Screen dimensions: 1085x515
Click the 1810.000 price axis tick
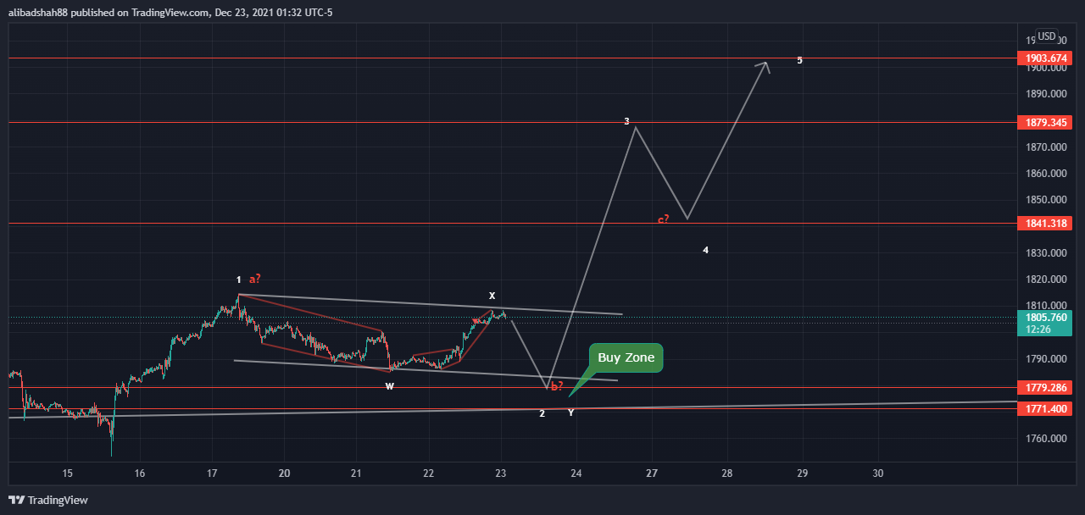point(1048,306)
